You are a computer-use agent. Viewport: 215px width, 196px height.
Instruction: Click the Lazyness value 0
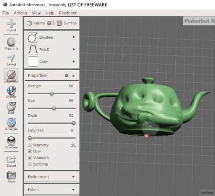click(x=72, y=131)
